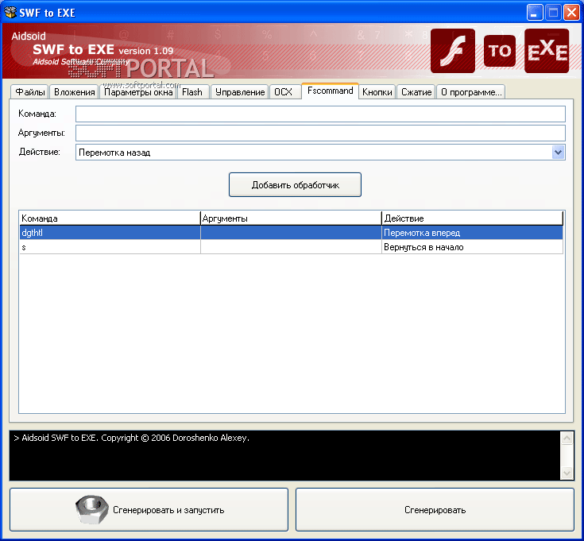
Task: Select the dgthtl command row
Action: [x=291, y=233]
